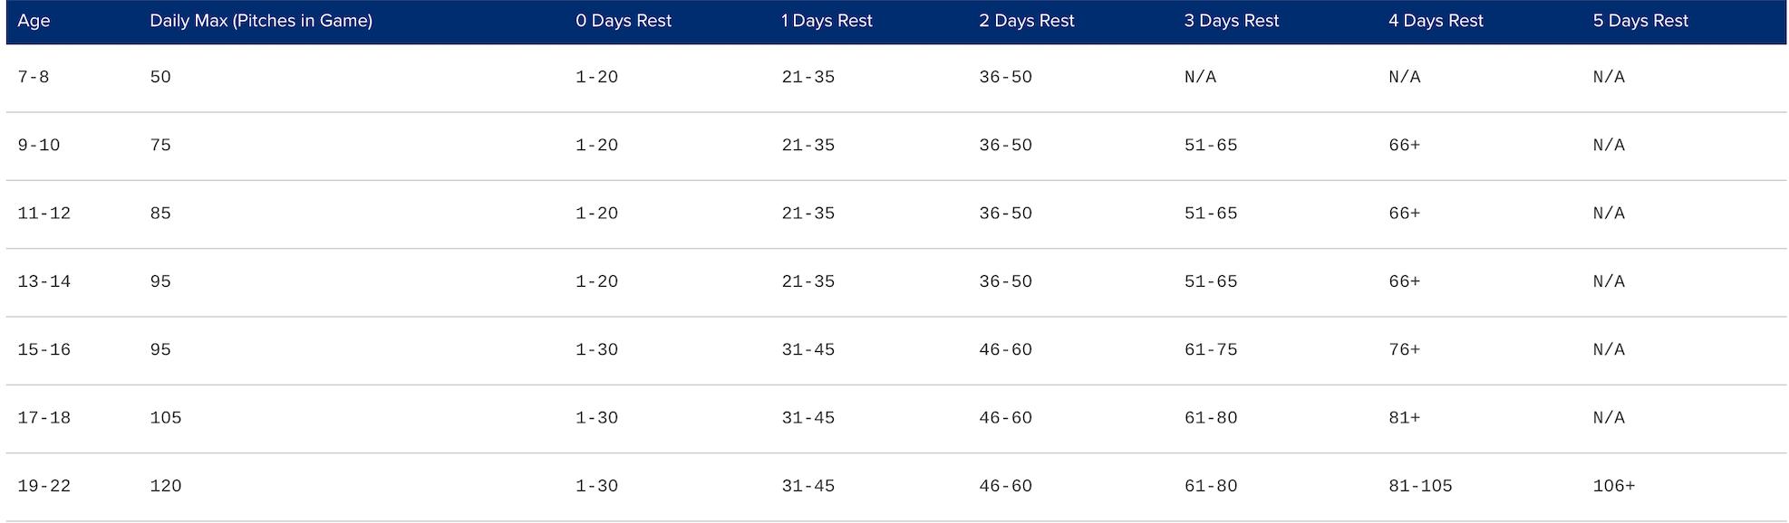
Task: Click the 81-105 cell in 19-22 row
Action: pyautogui.click(x=1420, y=486)
